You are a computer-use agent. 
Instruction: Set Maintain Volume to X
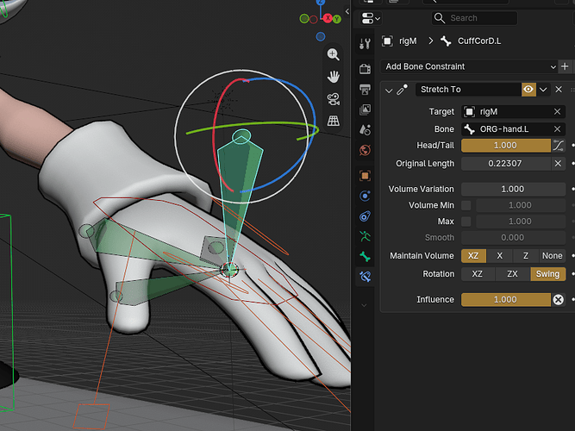pyautogui.click(x=499, y=256)
